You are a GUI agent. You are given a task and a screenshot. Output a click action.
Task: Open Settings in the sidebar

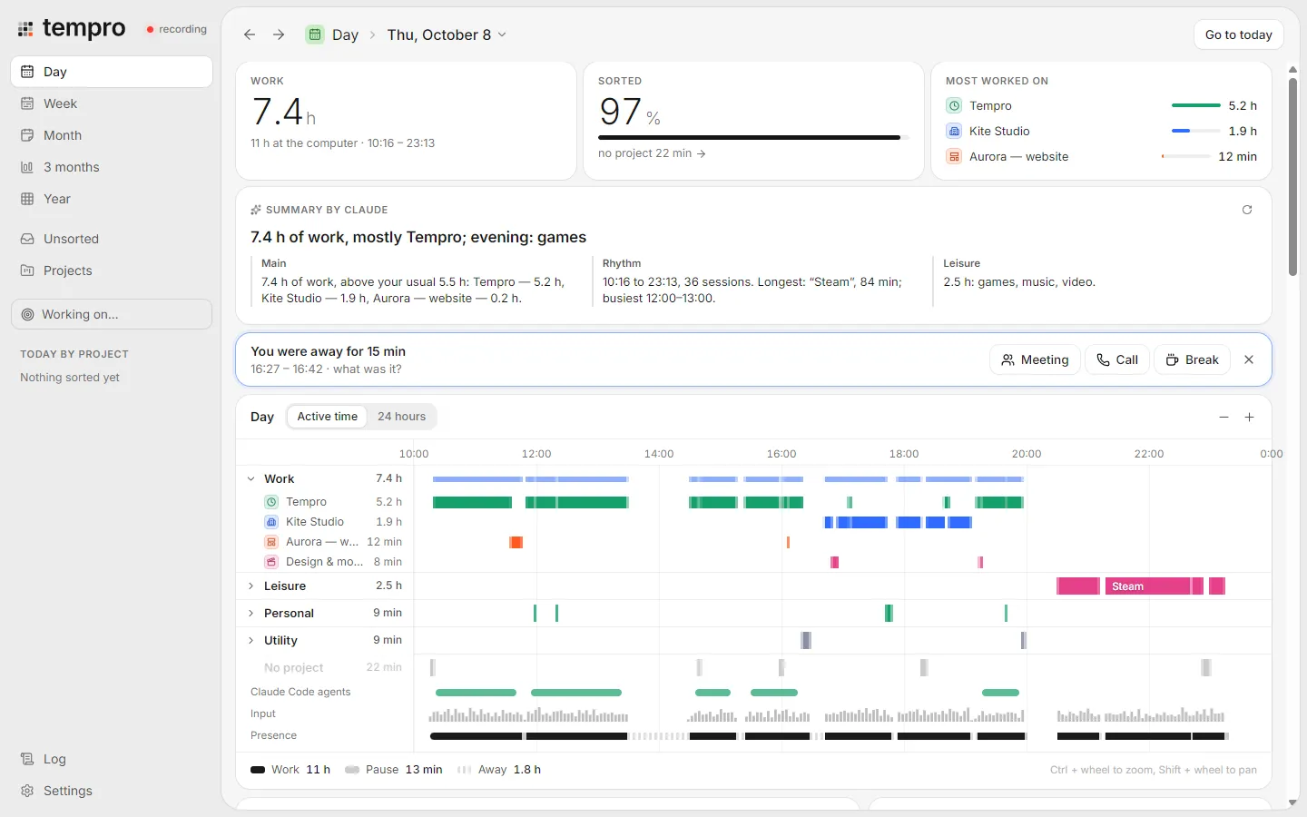tap(112, 791)
